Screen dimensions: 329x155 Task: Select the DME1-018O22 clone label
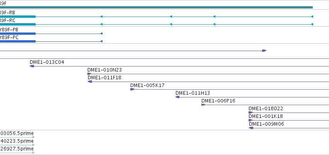266,109
